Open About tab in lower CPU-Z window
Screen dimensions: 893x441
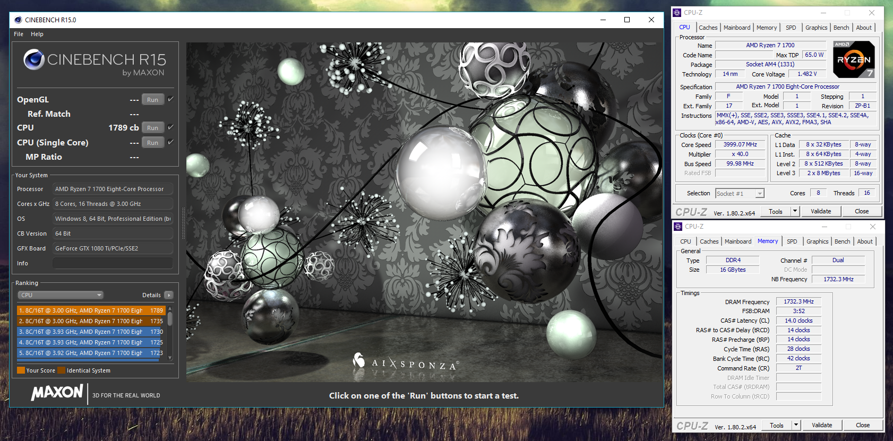[x=865, y=241]
